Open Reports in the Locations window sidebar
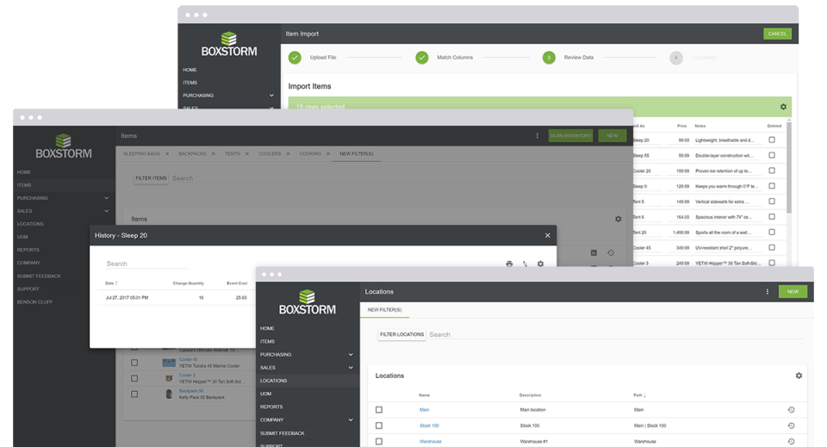This screenshot has height=447, width=827. coord(271,407)
